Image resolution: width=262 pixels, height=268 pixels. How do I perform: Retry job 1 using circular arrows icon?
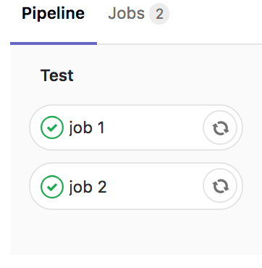coord(220,127)
